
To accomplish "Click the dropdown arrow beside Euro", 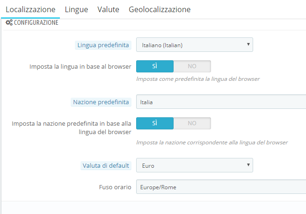I will pyautogui.click(x=248, y=165).
